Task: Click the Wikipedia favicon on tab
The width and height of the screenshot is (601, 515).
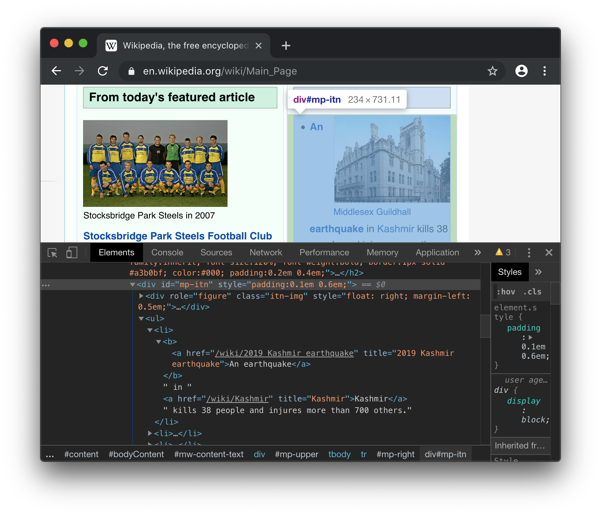Action: pos(111,46)
